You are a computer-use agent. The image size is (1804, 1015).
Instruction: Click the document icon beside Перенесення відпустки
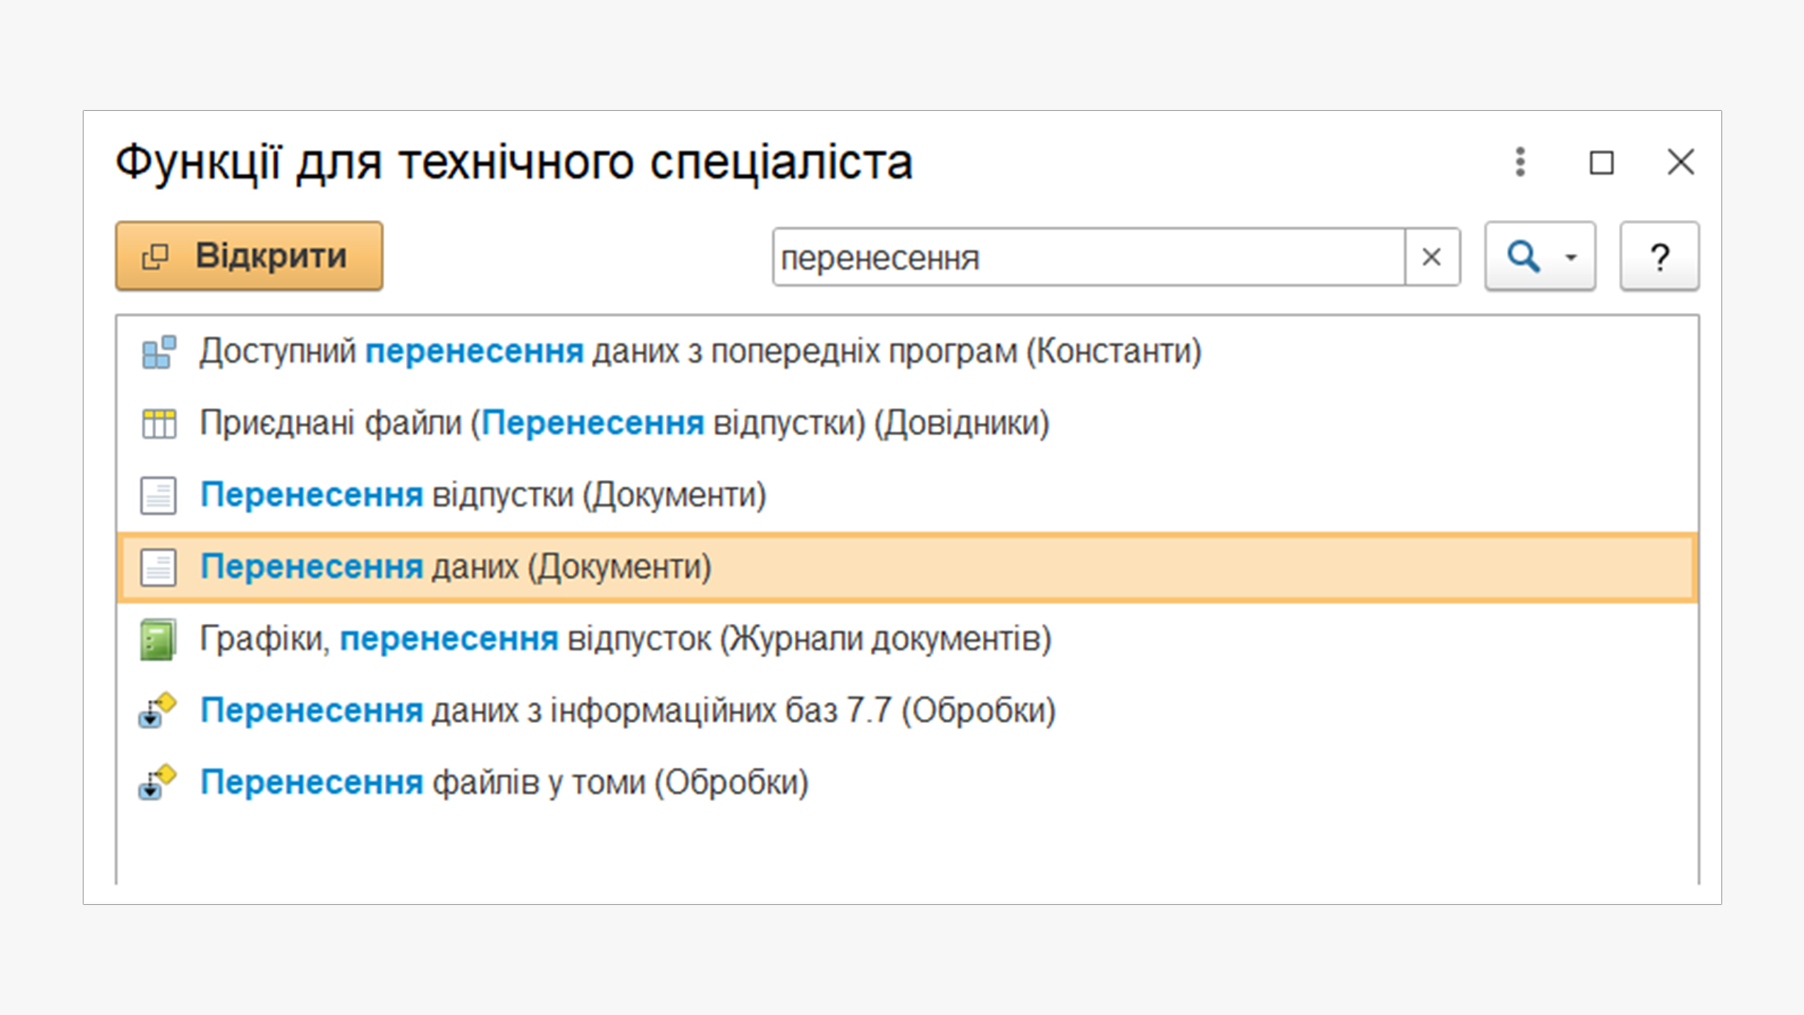coord(159,495)
